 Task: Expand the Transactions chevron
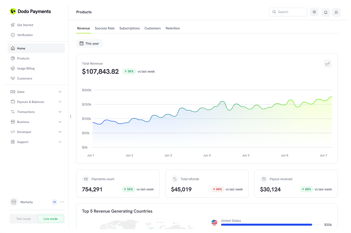point(60,112)
